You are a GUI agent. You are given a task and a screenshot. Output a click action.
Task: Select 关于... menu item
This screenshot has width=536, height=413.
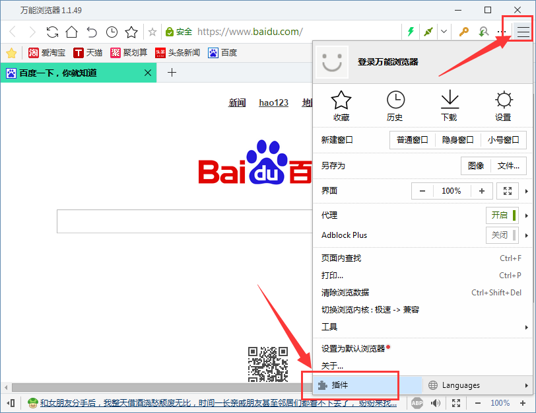click(423, 366)
